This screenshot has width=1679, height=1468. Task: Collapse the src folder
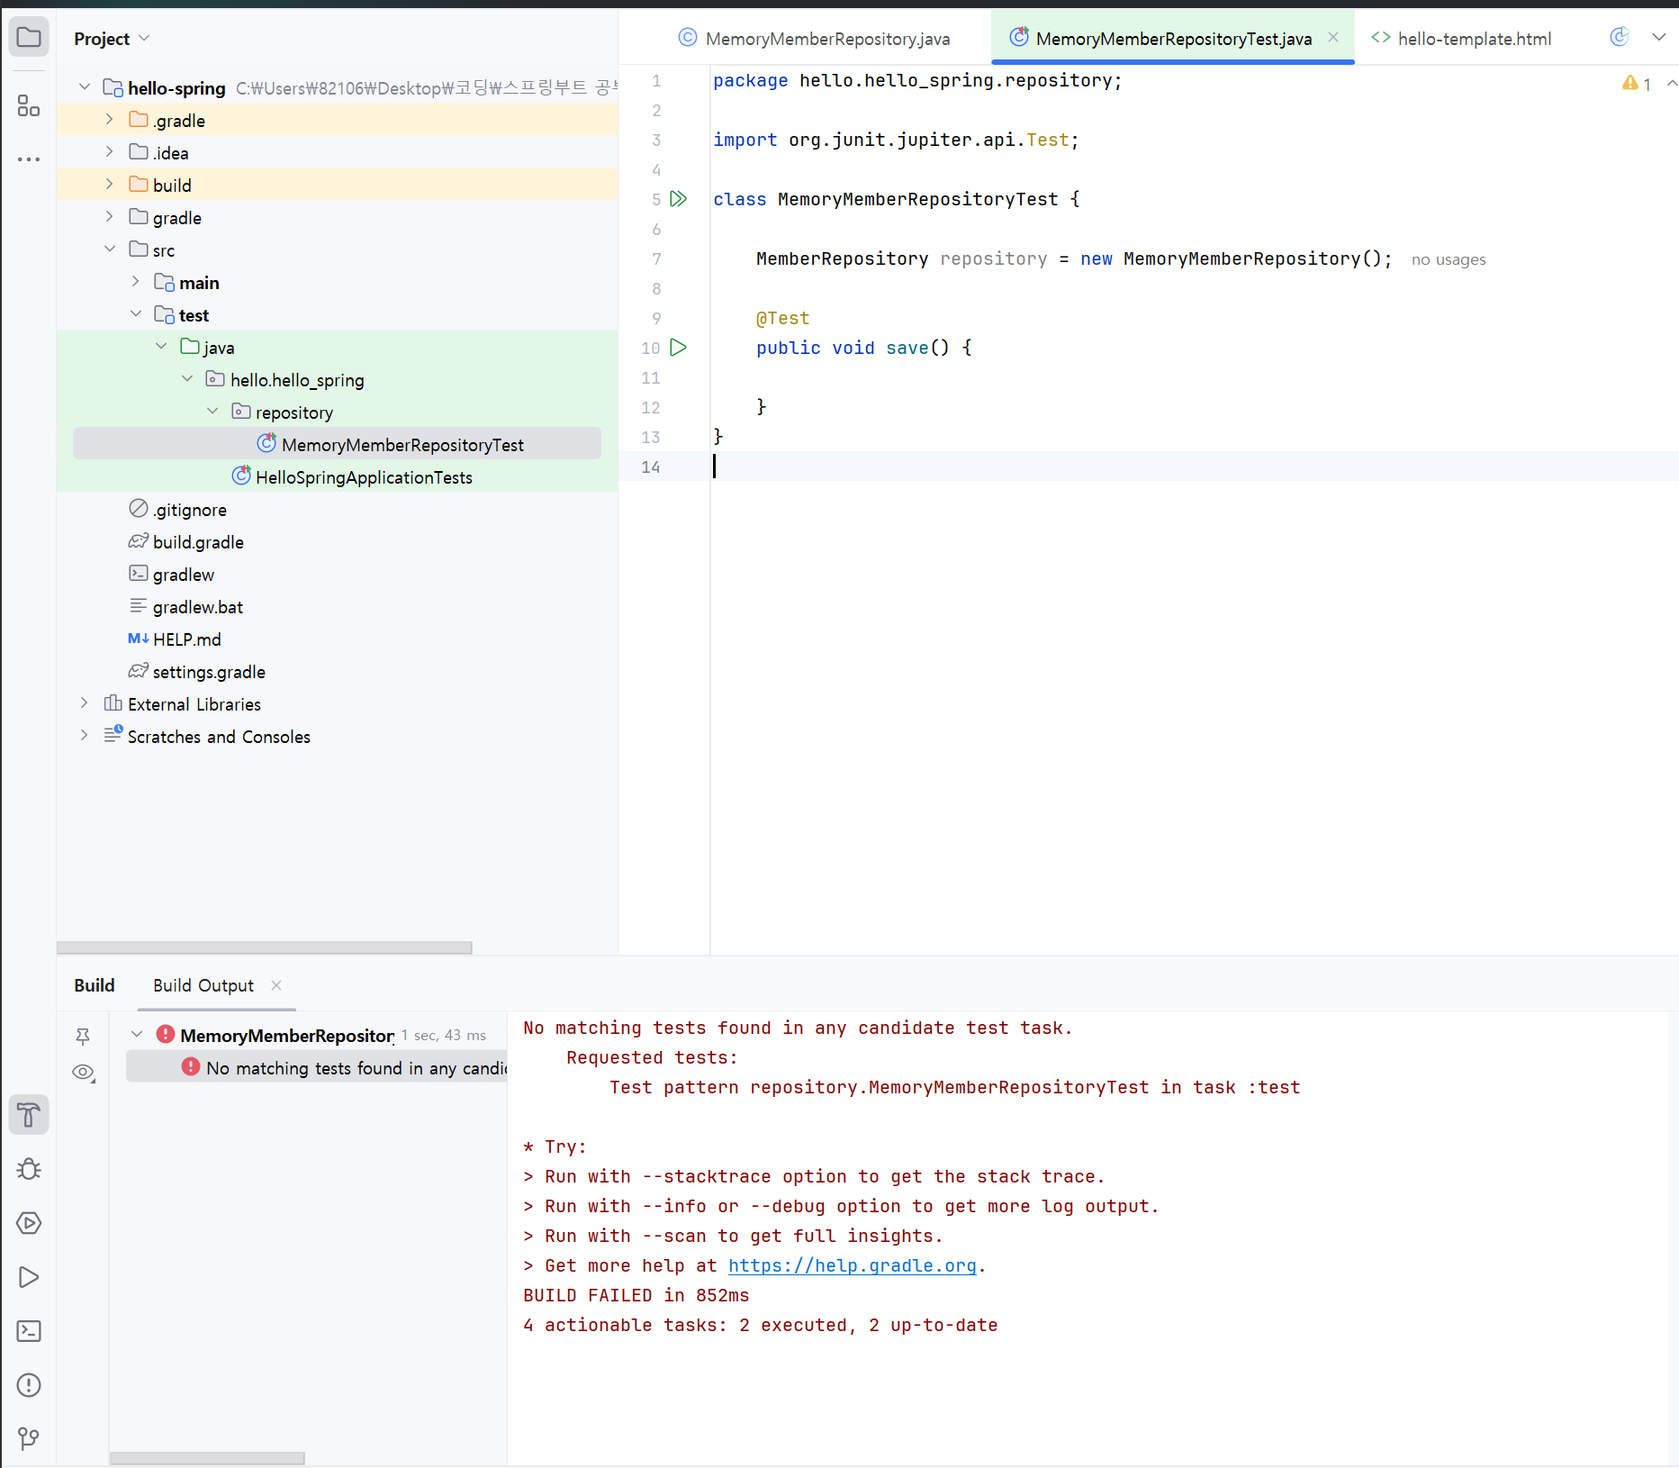110,249
